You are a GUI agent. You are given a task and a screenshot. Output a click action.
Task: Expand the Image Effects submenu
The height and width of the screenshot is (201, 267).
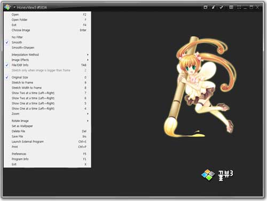(48, 60)
